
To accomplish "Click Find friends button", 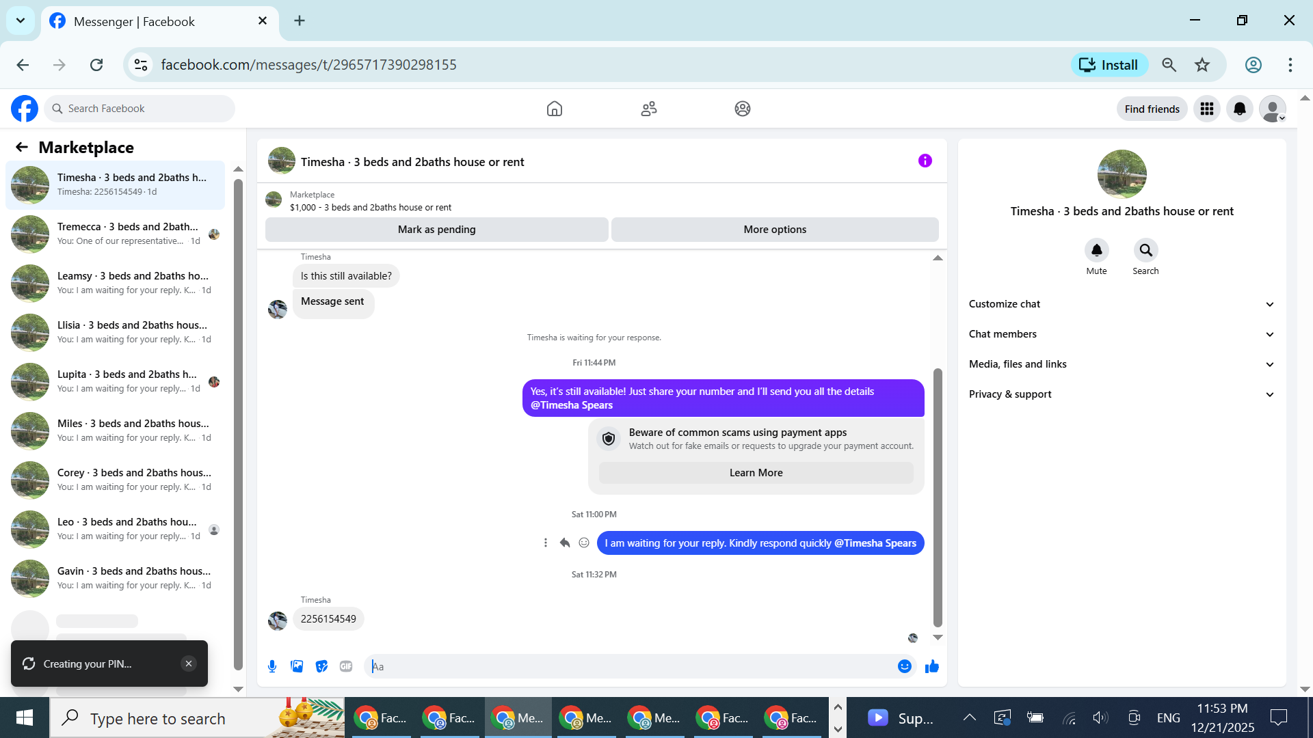I will (1152, 109).
